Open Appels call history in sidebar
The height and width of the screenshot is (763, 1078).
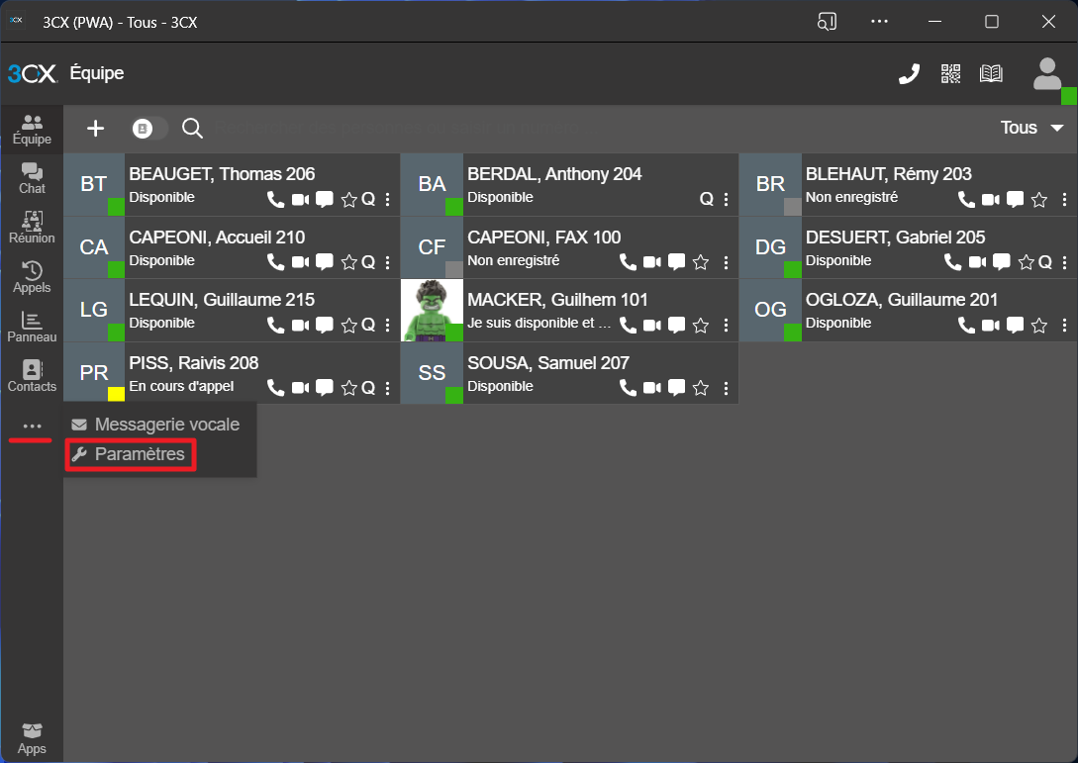pos(32,278)
